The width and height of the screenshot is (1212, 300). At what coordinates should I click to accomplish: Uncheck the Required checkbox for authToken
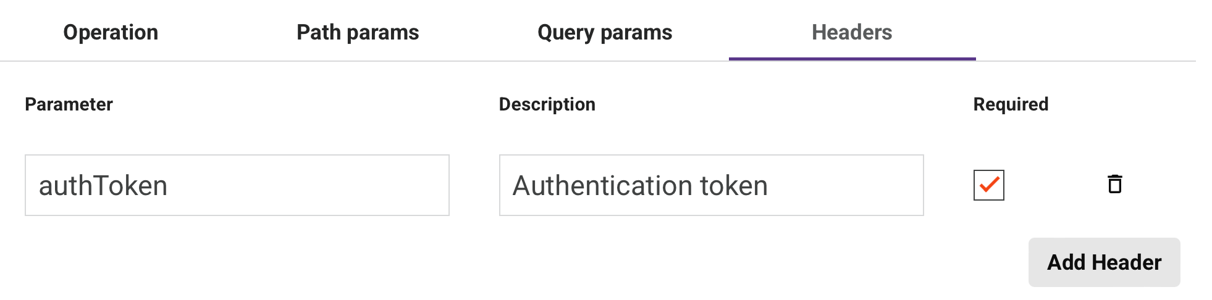pyautogui.click(x=988, y=185)
